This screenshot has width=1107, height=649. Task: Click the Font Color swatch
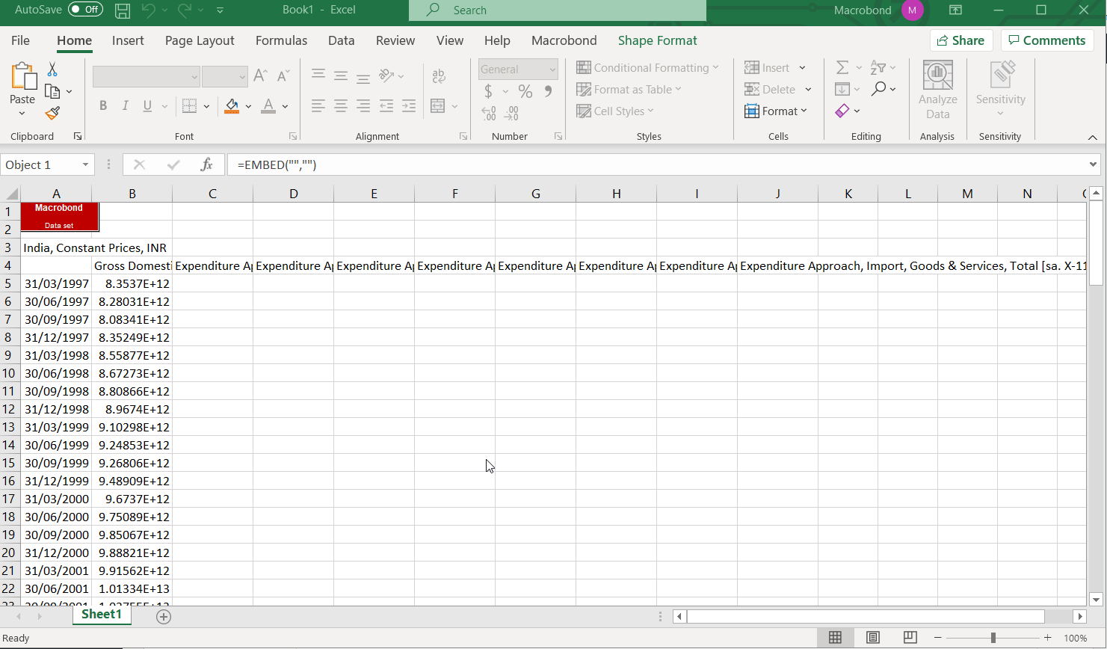268,106
